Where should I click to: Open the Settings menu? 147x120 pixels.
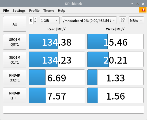coord(19,10)
